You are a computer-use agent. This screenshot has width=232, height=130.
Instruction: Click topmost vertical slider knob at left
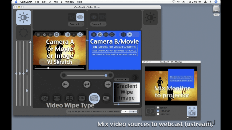[30, 42]
